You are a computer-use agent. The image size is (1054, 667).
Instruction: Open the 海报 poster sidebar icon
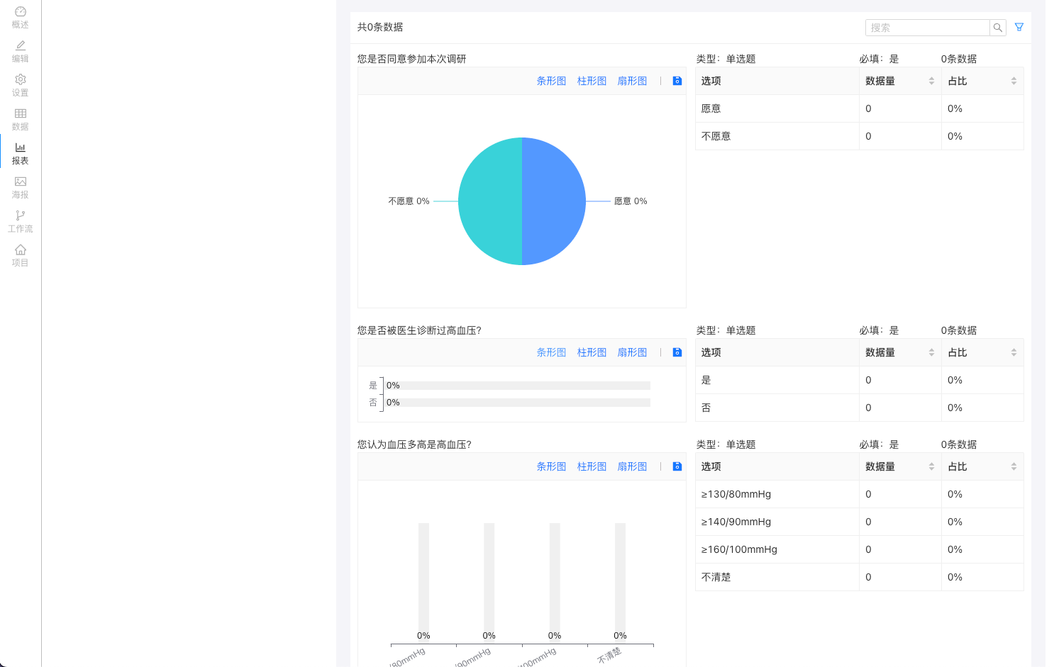[x=21, y=187]
